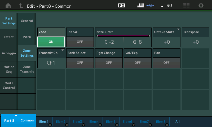Switch to the Zone Transmit tab
Screen dimensions: 212x127
tap(27, 69)
